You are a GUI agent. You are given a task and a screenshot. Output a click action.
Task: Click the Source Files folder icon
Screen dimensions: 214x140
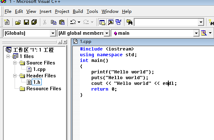(22, 63)
